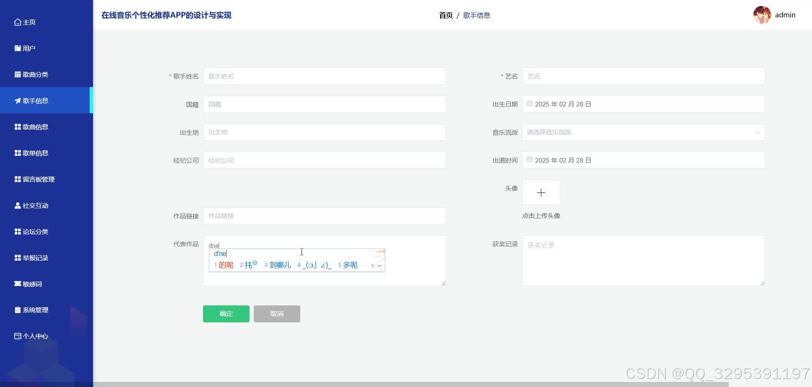Image resolution: width=812 pixels, height=387 pixels.
Task: Select 歌单信息 playlist info in sidebar
Action: point(17,153)
